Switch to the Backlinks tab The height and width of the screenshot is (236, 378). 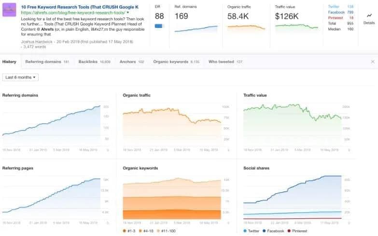[87, 62]
